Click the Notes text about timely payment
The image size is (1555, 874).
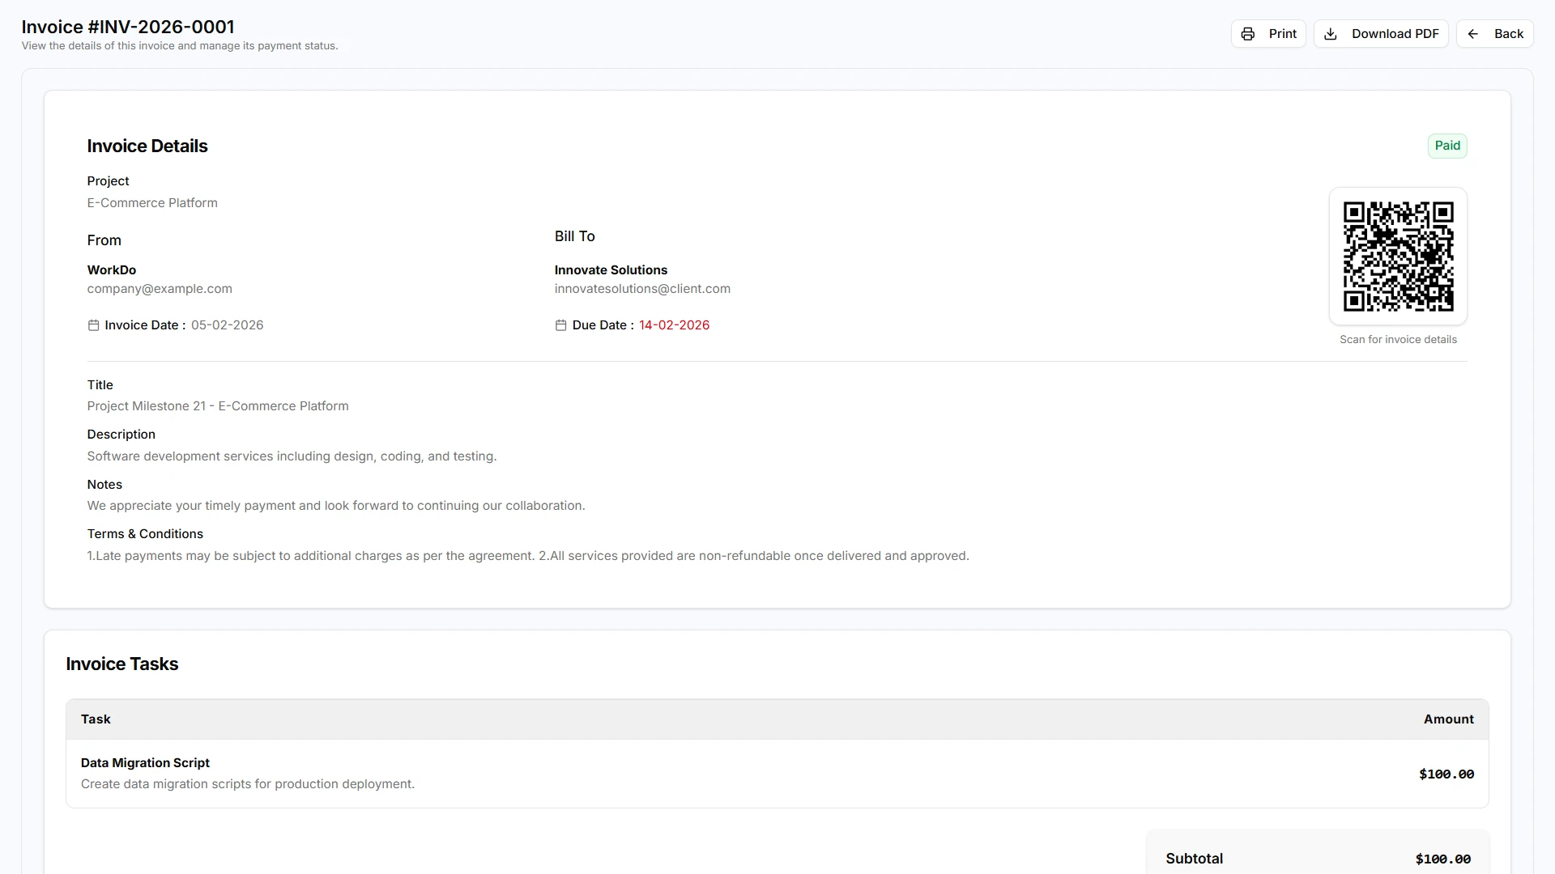pos(336,506)
